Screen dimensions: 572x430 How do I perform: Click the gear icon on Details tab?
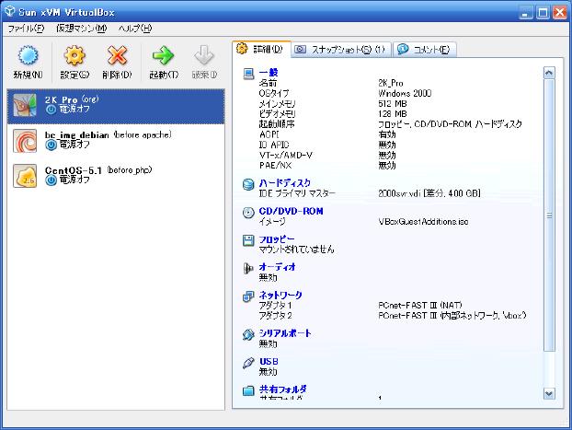(242, 48)
